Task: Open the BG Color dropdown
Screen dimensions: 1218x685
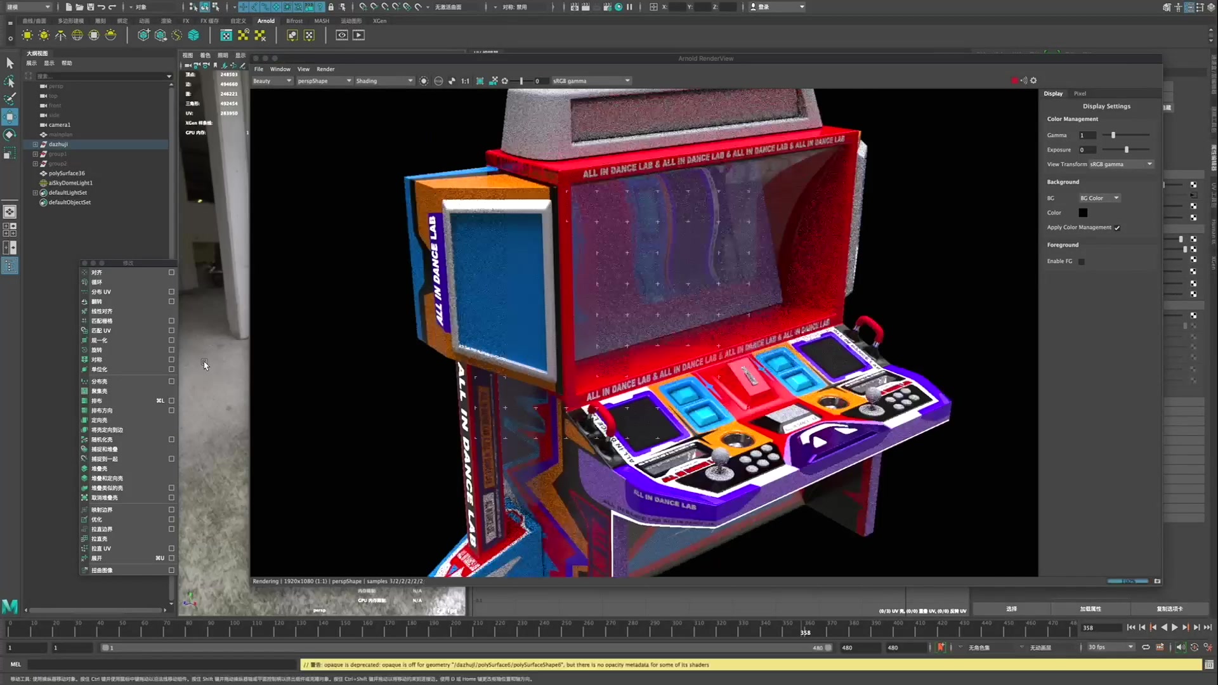Action: 1099,199
